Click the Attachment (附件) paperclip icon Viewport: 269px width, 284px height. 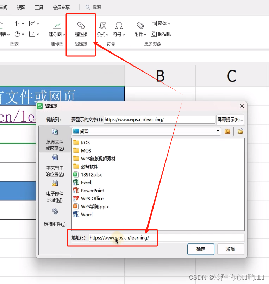[140, 25]
